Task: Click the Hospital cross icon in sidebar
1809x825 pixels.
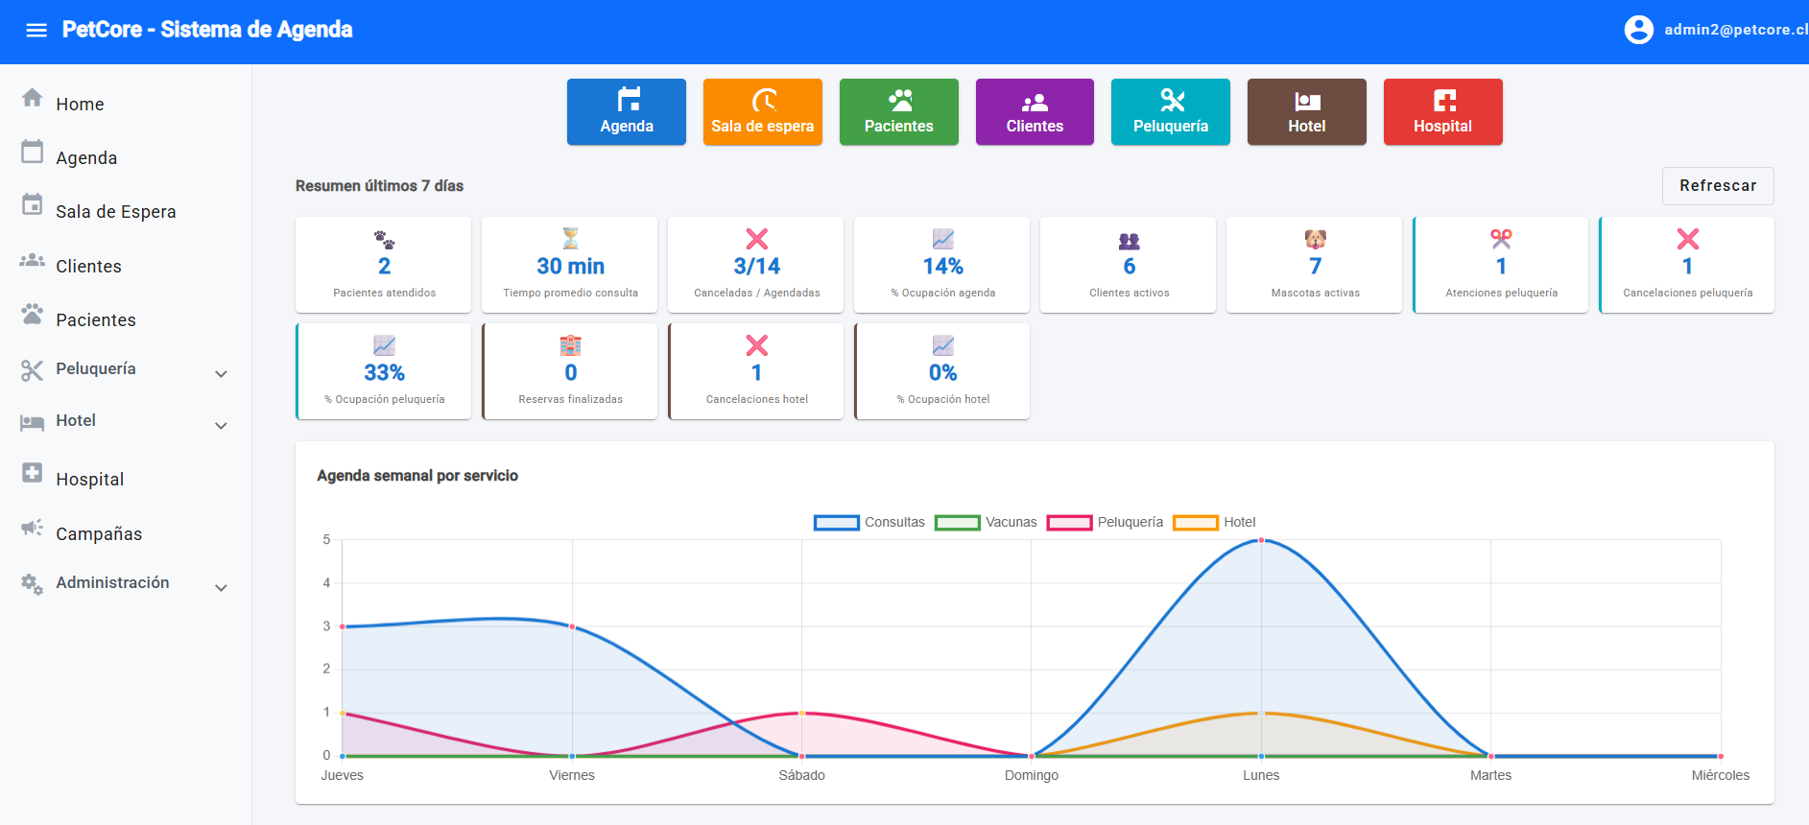Action: [x=33, y=473]
